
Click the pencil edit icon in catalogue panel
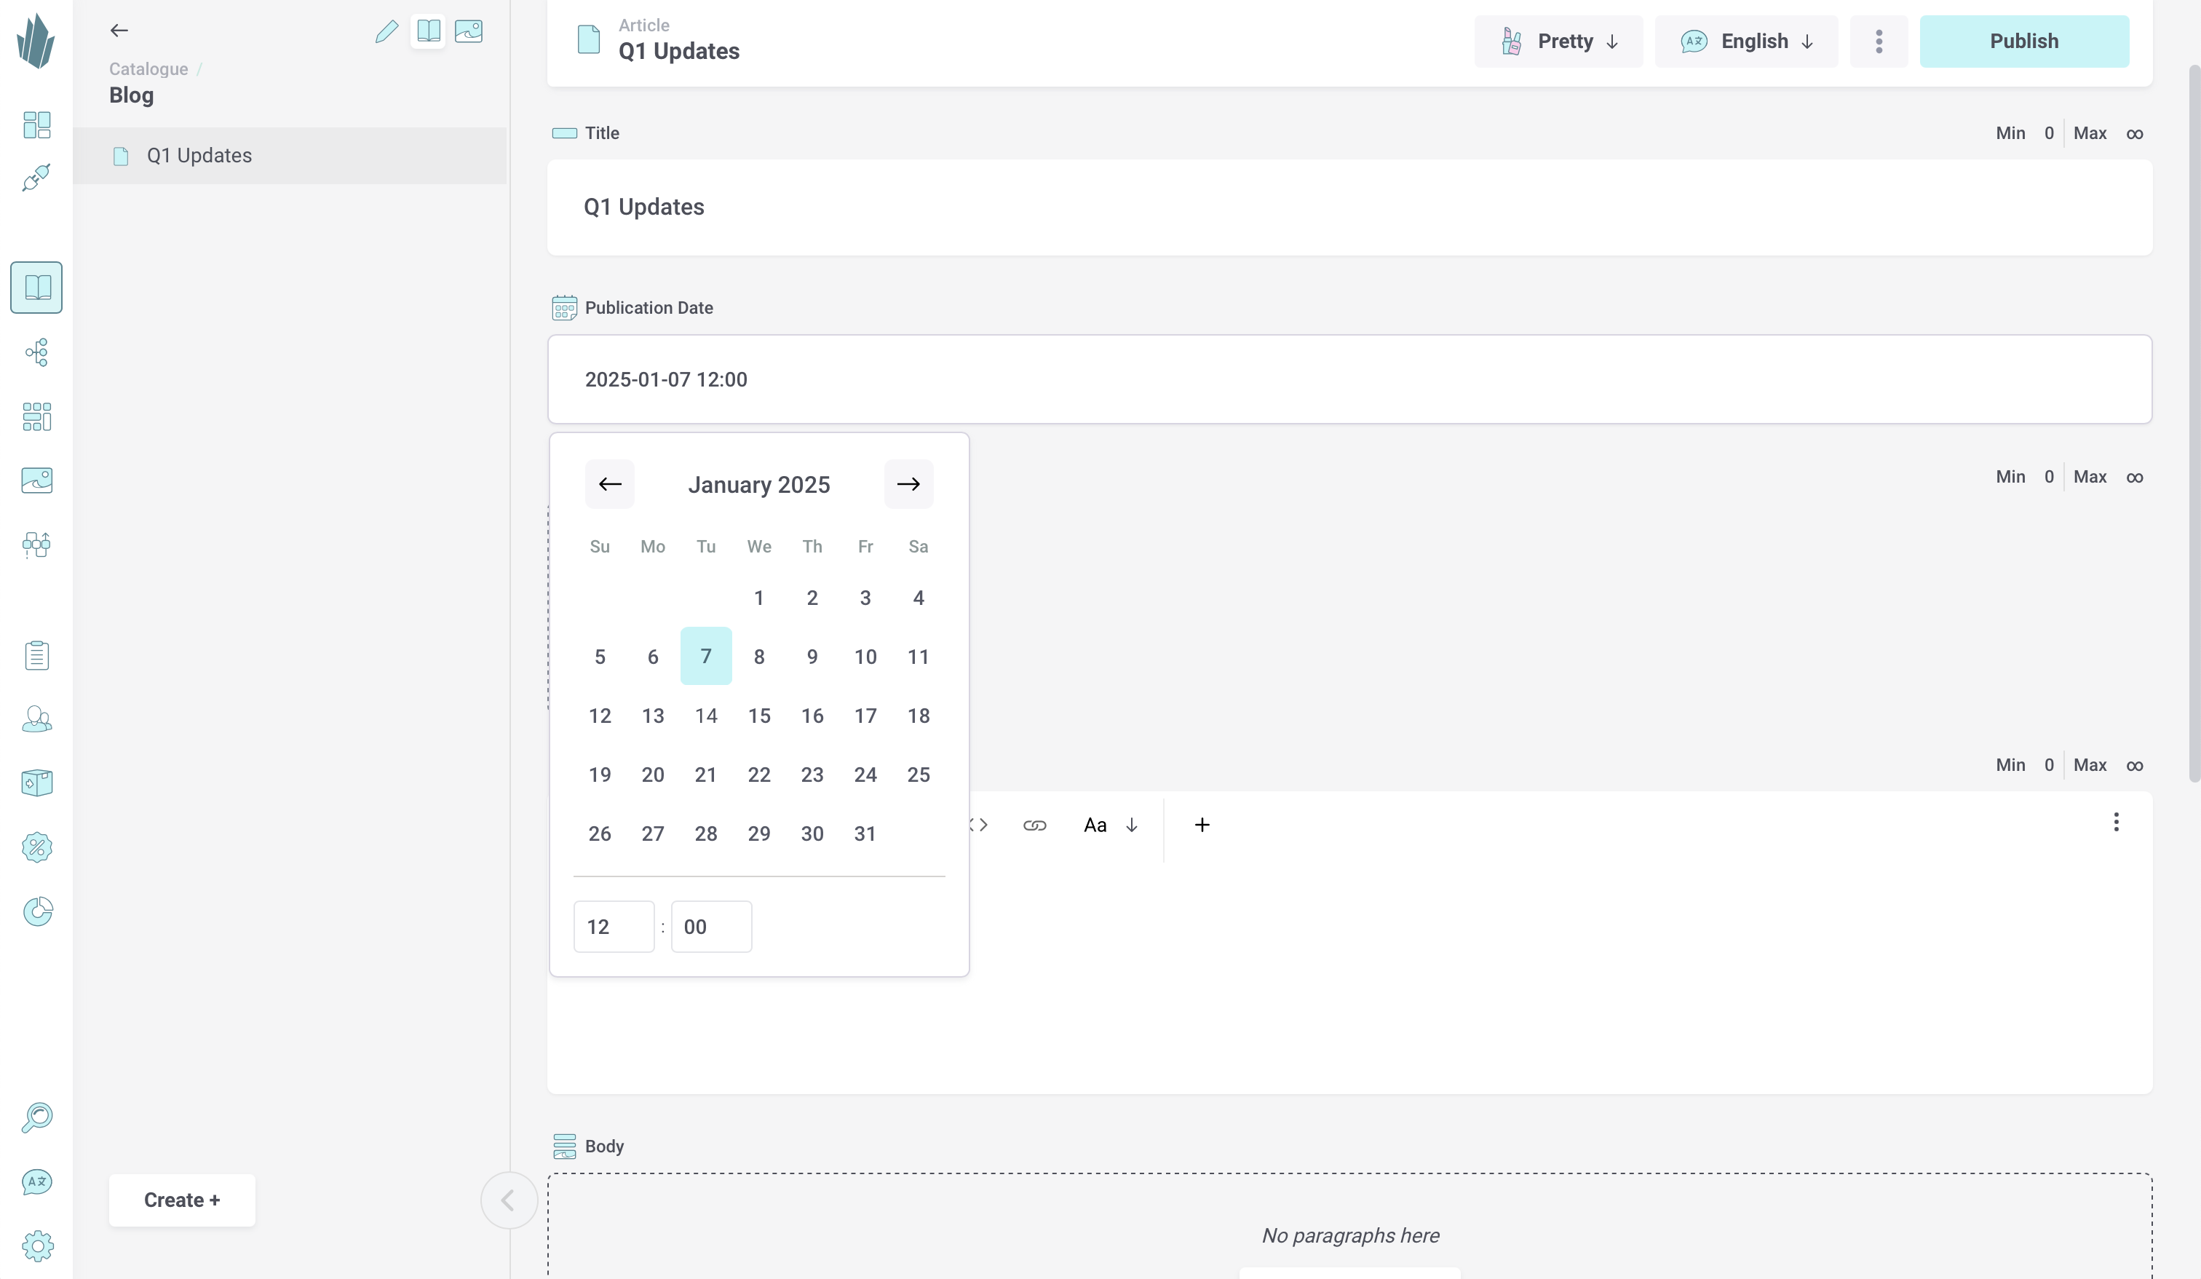387,31
